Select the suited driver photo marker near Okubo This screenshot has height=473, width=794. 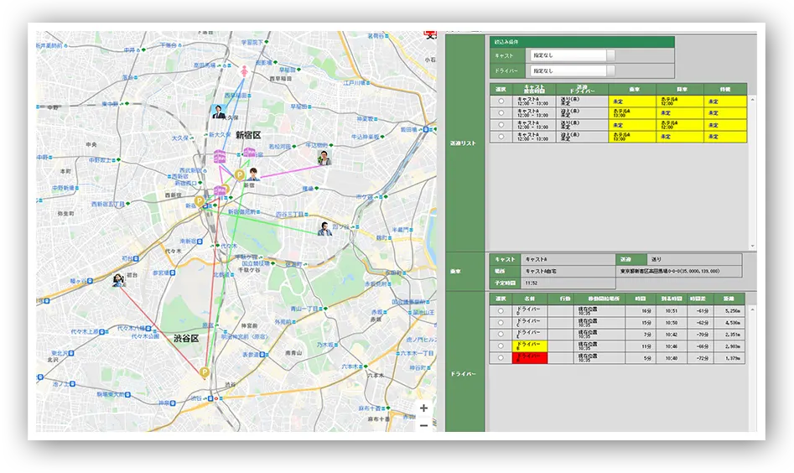[218, 112]
